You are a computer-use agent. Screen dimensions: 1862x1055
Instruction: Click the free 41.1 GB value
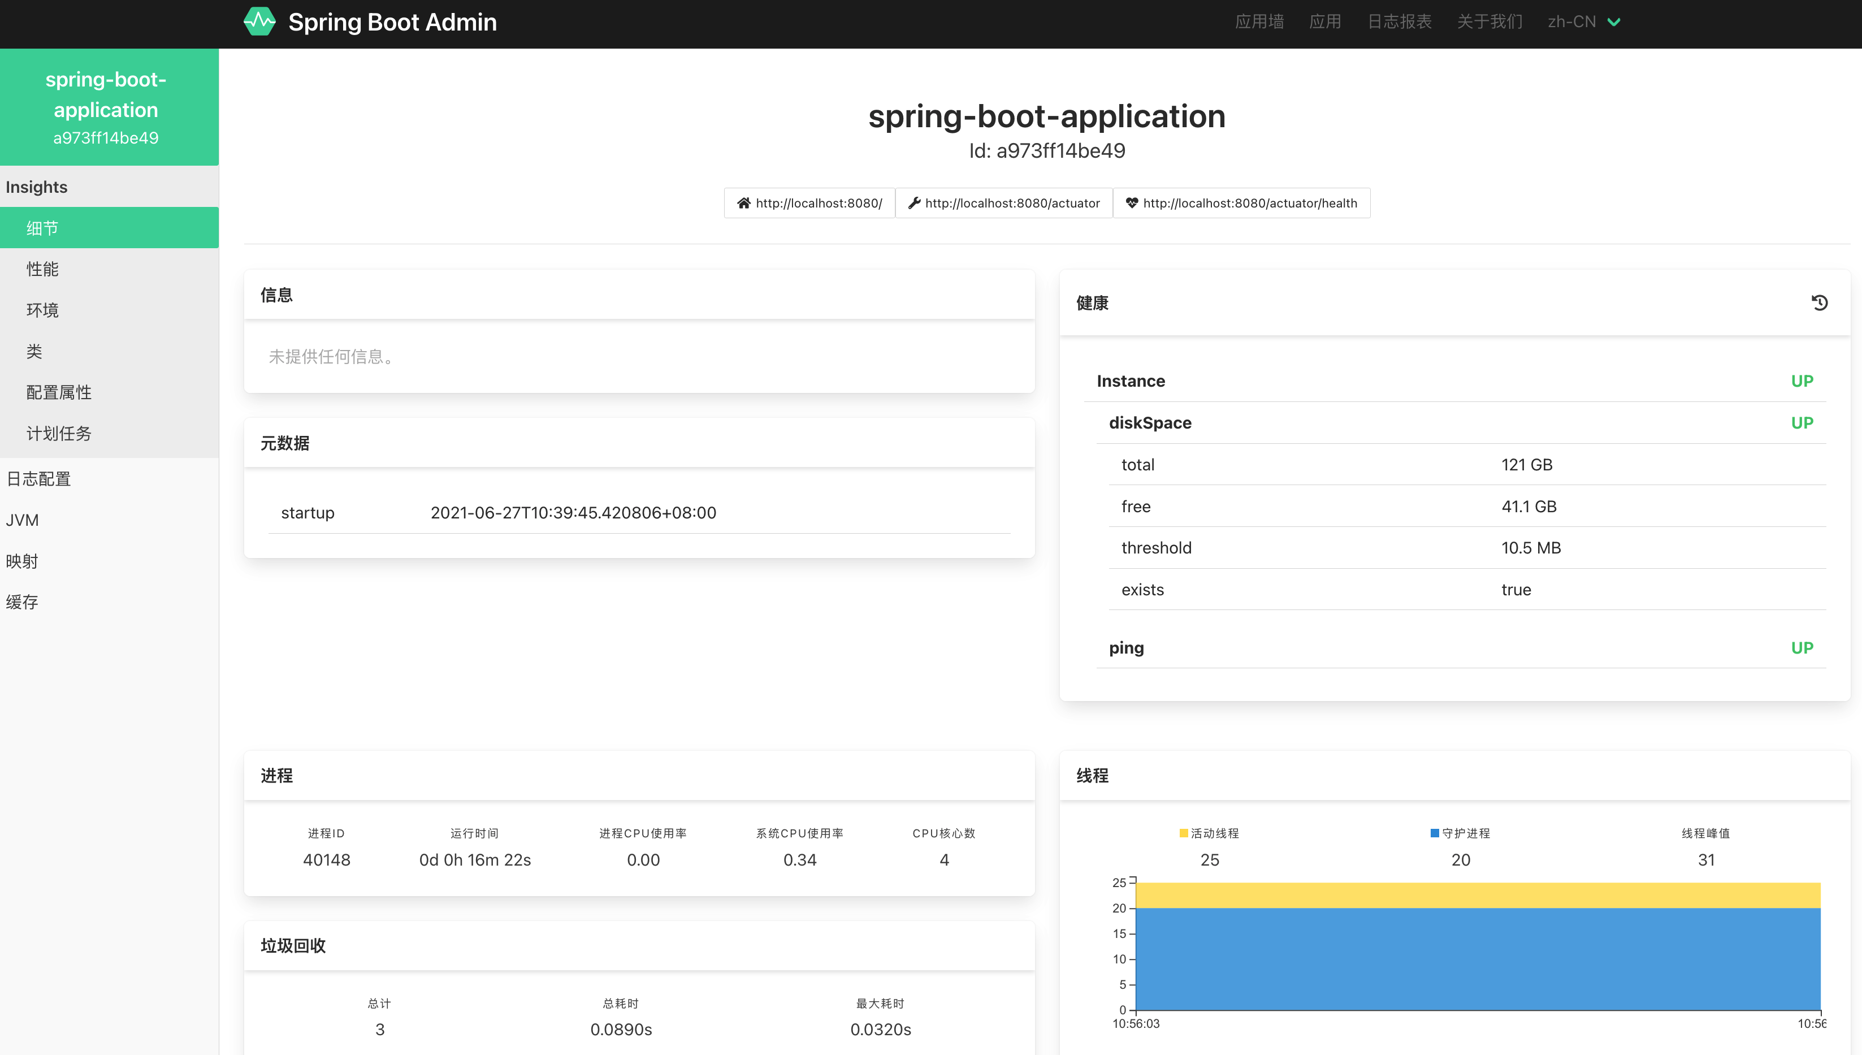tap(1528, 507)
